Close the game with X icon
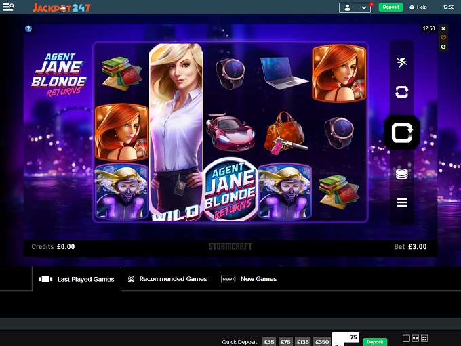Screen dimensions: 461x346 pos(443,28)
